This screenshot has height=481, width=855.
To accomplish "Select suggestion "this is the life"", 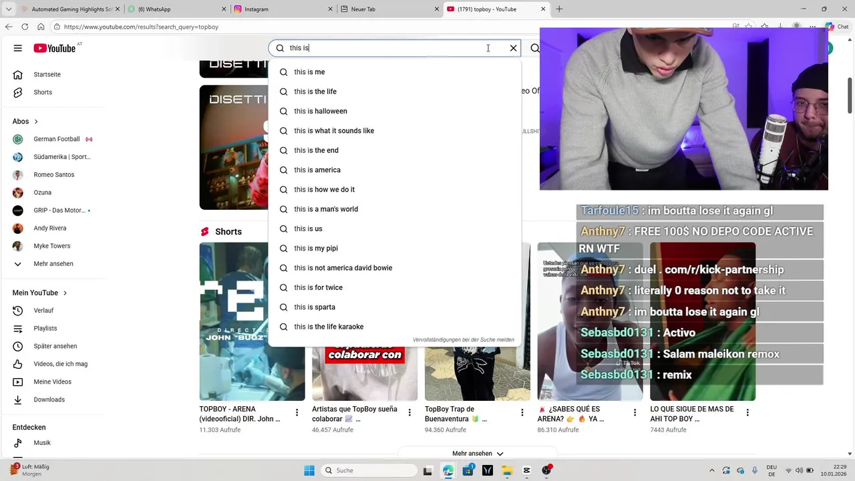I will click(395, 92).
